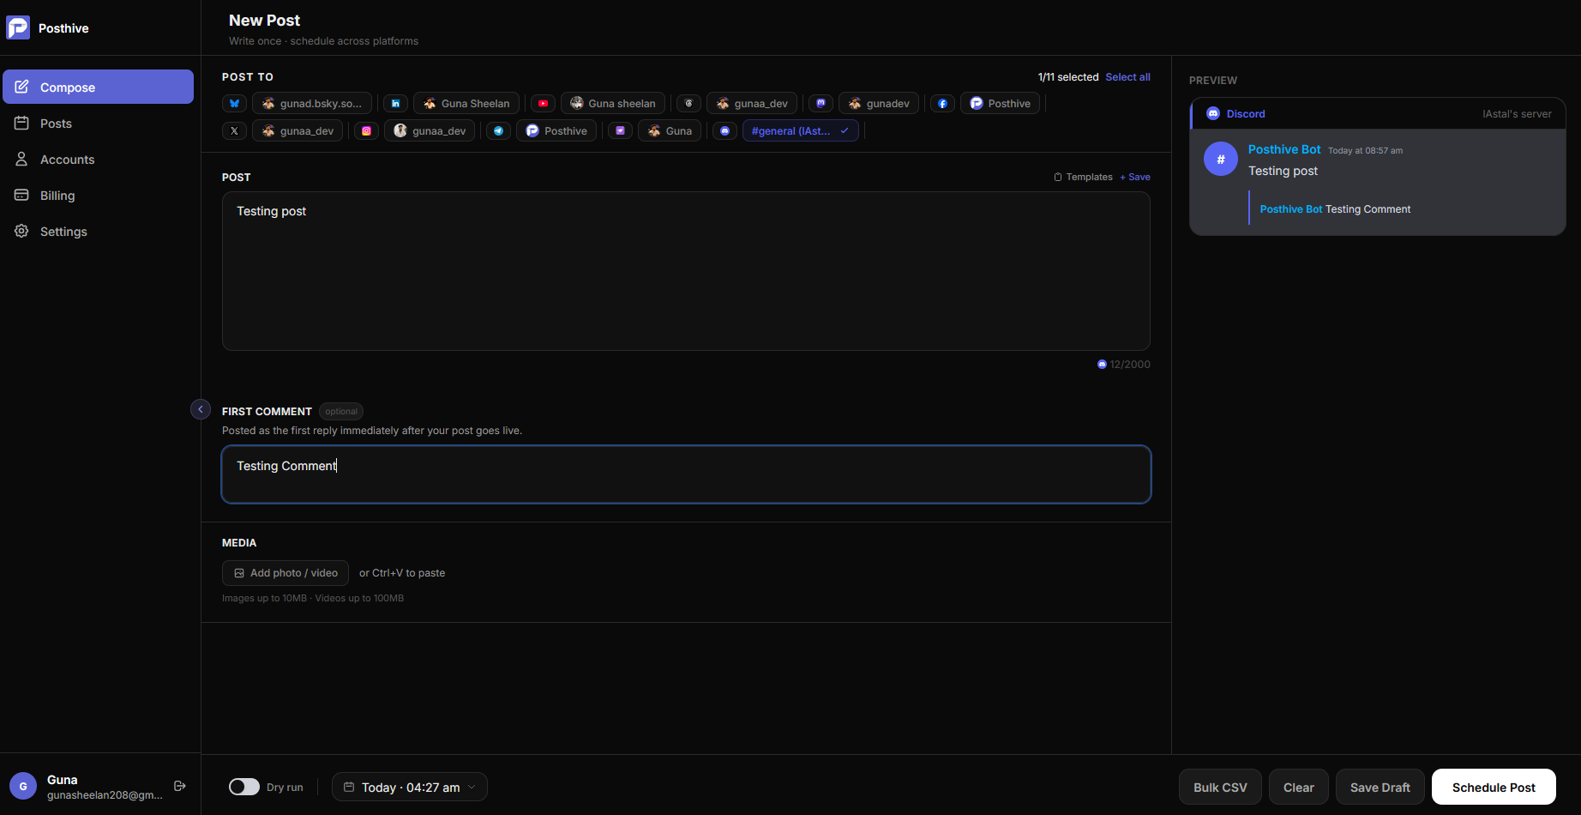Click the Posthive logo in sidebar
This screenshot has height=815, width=1581.
(x=18, y=27)
